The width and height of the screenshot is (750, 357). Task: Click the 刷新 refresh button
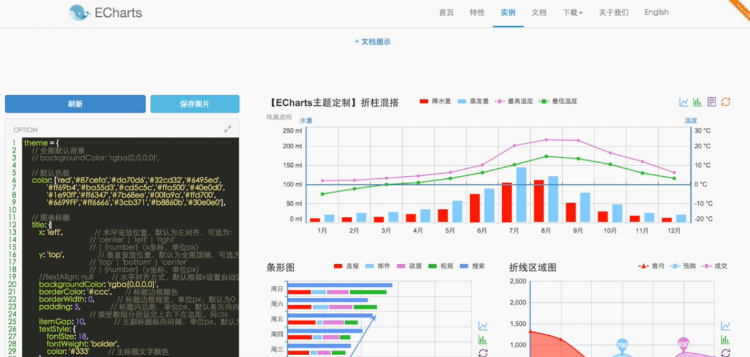75,104
